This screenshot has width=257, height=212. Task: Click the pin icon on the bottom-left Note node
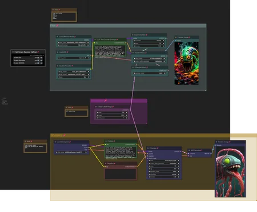pos(31,141)
